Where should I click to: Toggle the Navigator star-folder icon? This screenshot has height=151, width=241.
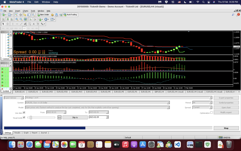click(25, 15)
